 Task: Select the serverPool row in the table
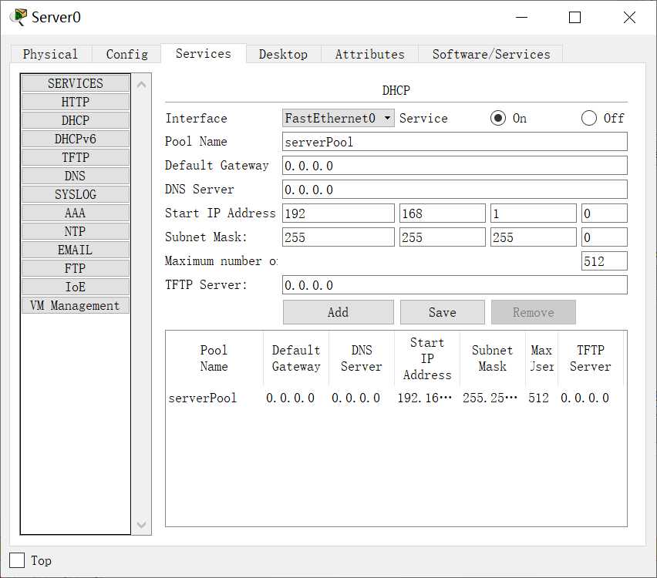(x=395, y=398)
